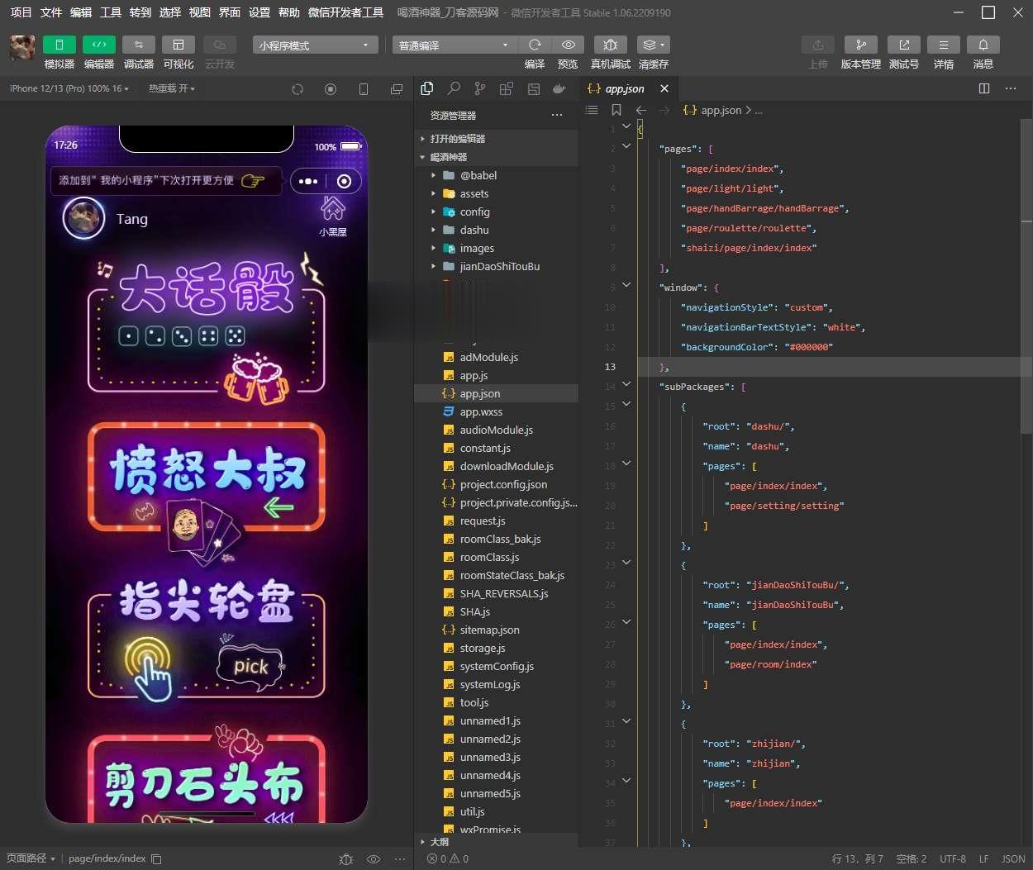Viewport: 1033px width, 870px height.
Task: Click the simulator refresh icon
Action: coord(298,88)
